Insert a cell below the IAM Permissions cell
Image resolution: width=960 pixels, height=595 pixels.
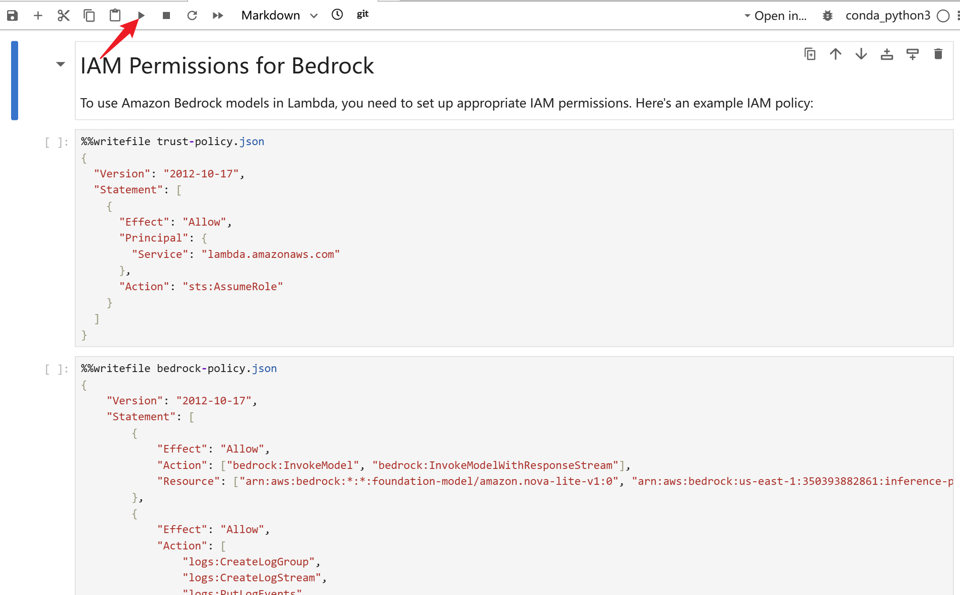tap(913, 54)
